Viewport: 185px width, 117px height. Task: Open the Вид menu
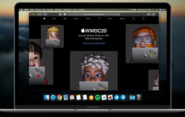44,10
